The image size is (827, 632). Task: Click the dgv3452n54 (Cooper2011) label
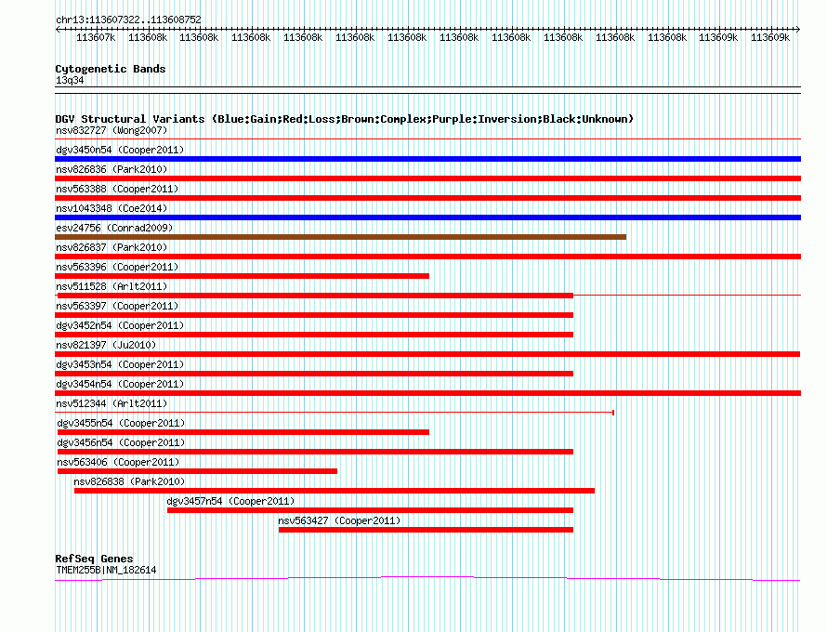click(120, 325)
